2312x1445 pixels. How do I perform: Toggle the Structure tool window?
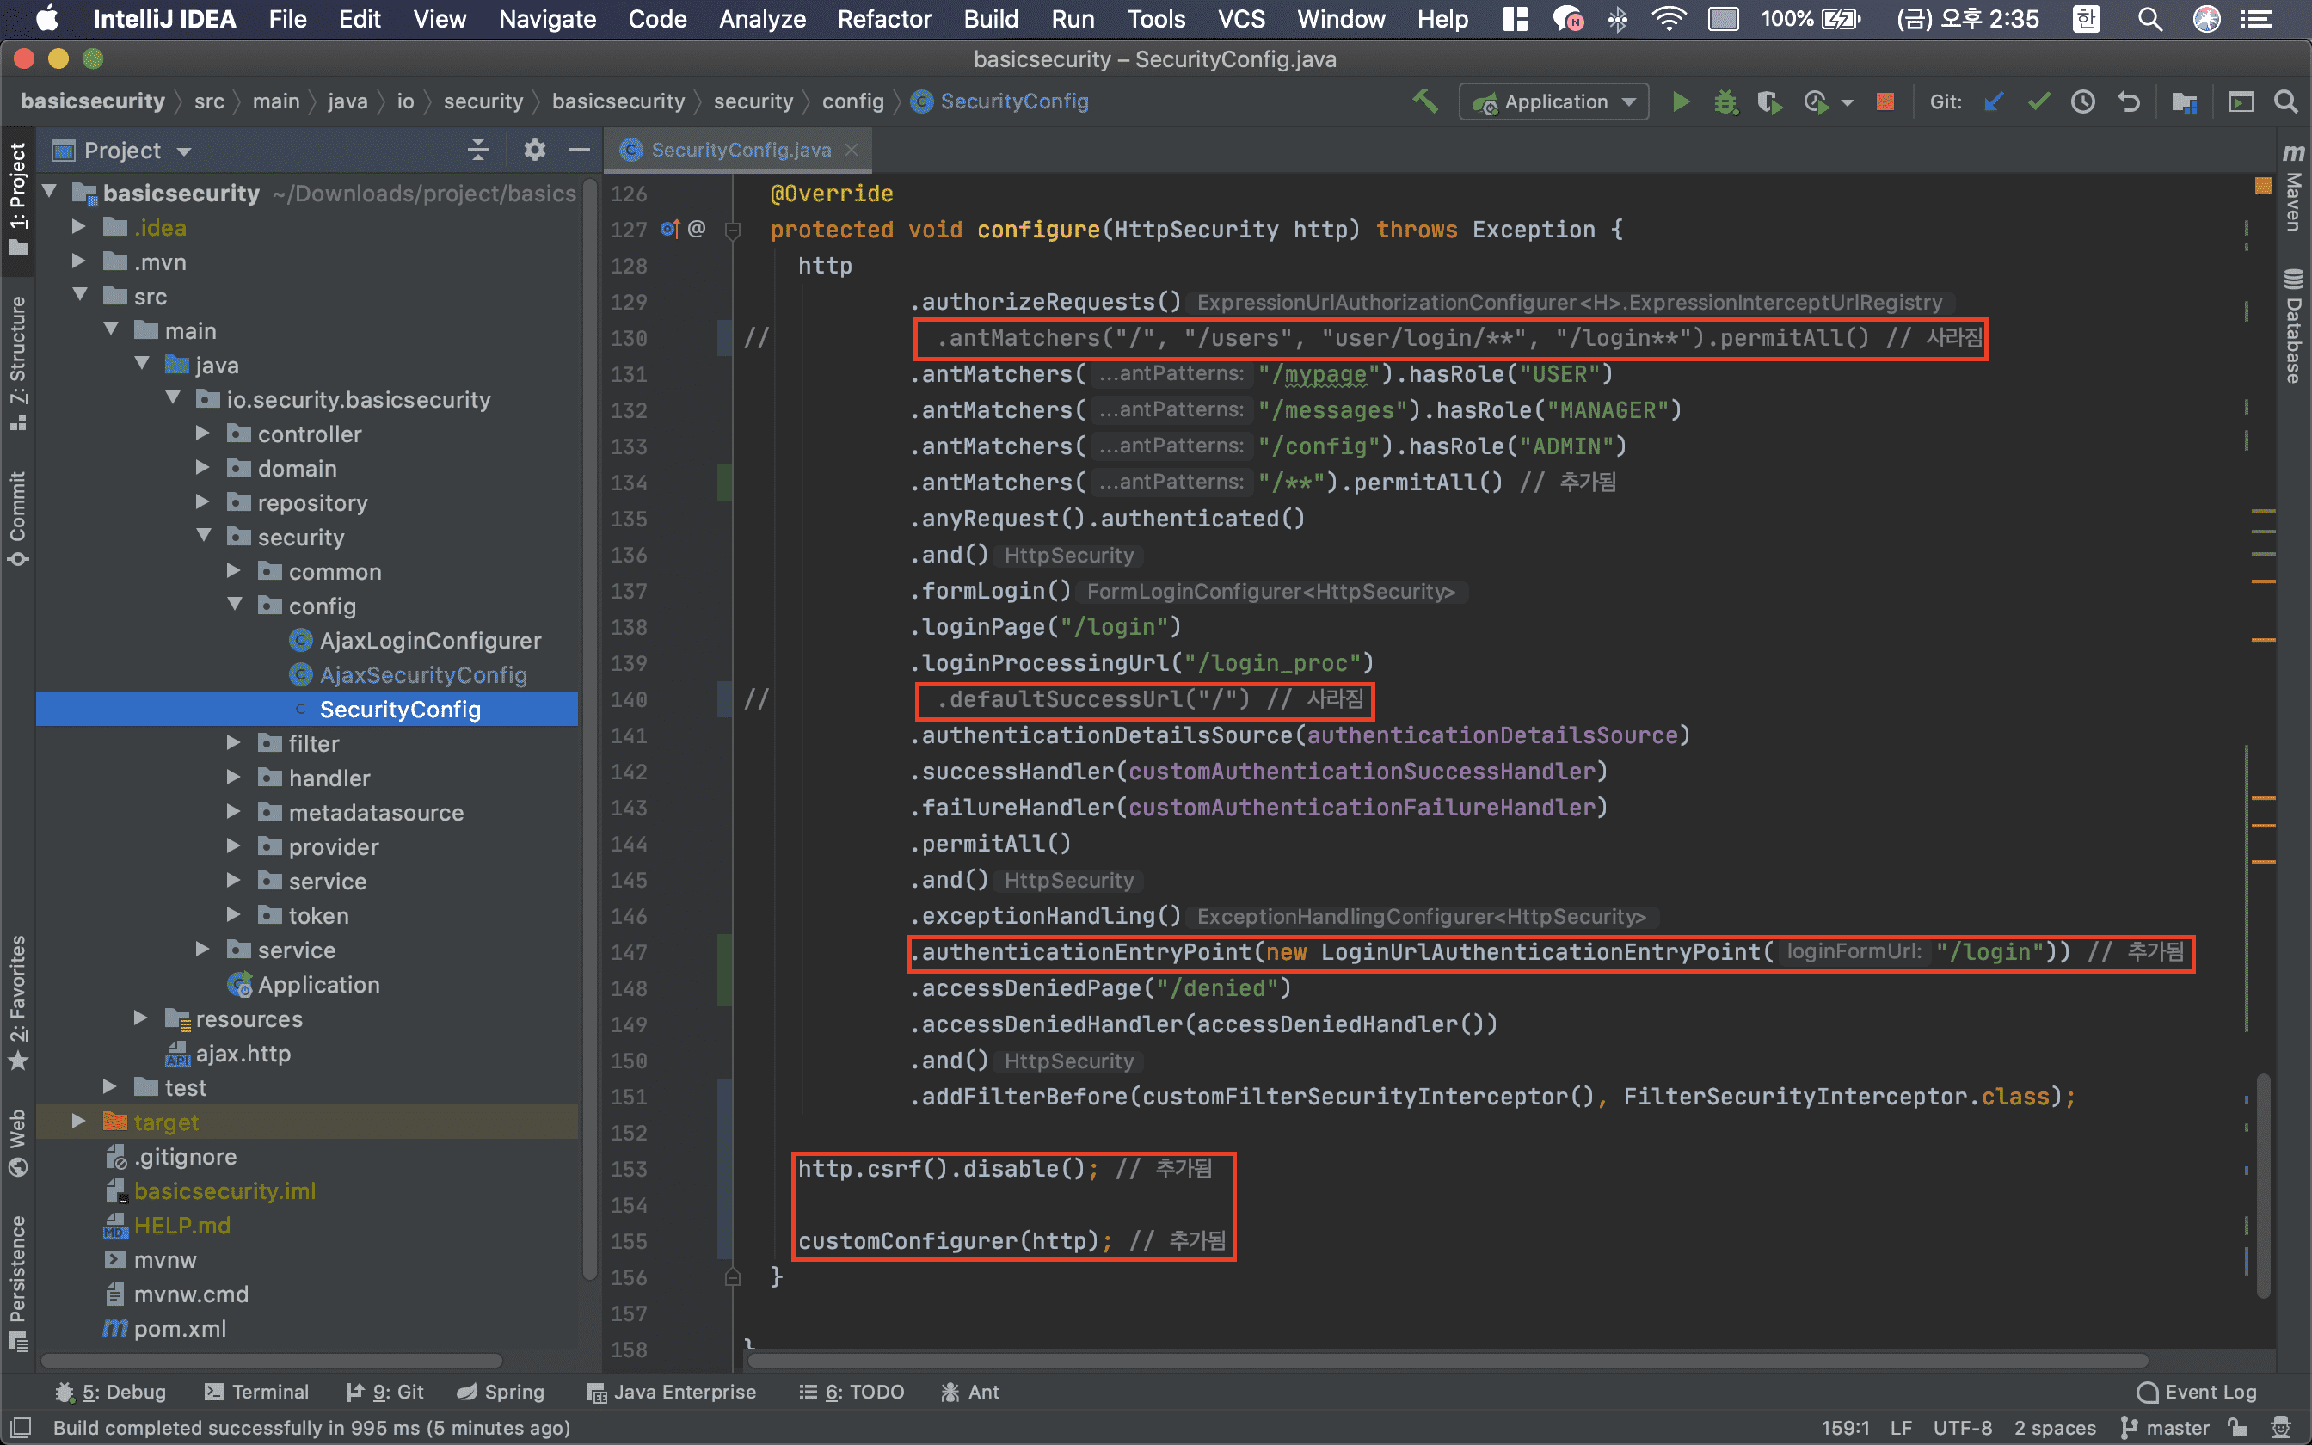(x=17, y=361)
